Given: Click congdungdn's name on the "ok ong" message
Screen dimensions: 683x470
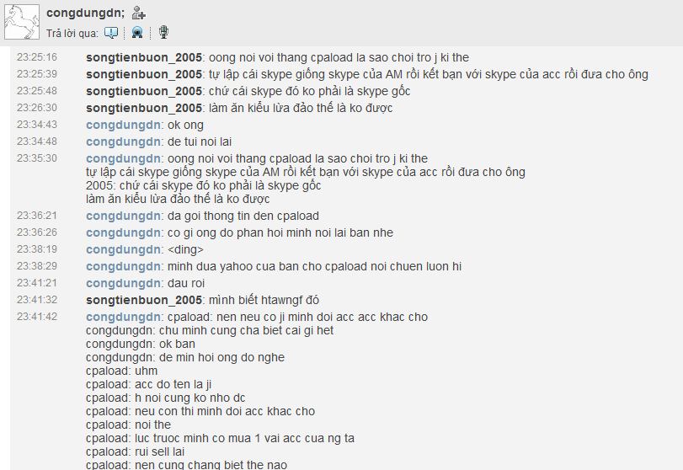Looking at the screenshot, I should pos(123,125).
